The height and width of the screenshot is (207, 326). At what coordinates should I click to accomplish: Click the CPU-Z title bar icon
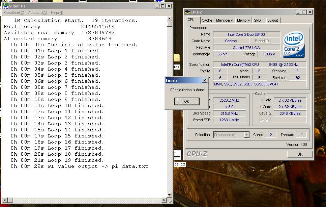(187, 12)
